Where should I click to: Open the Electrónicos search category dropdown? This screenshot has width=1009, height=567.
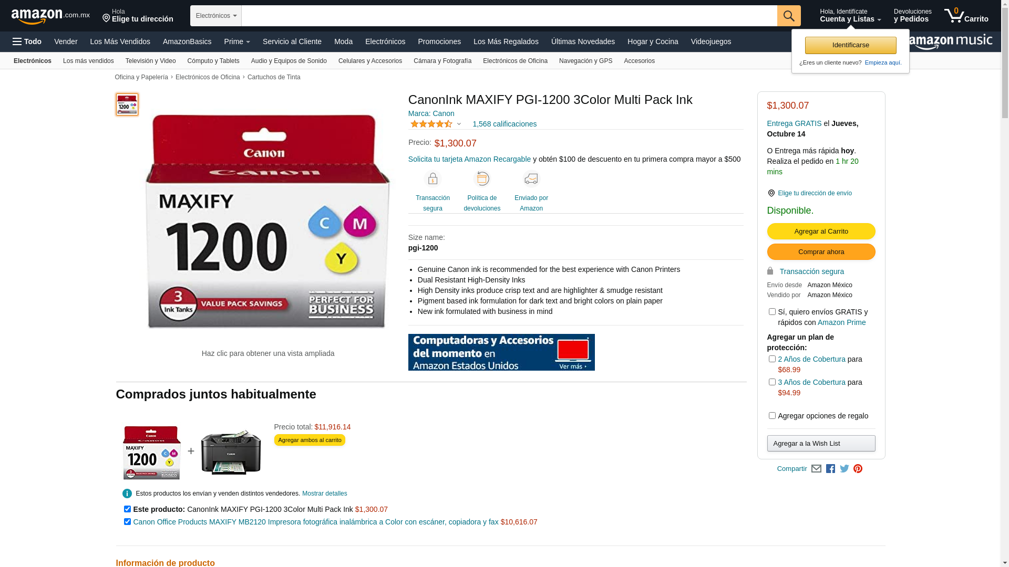tap(216, 16)
